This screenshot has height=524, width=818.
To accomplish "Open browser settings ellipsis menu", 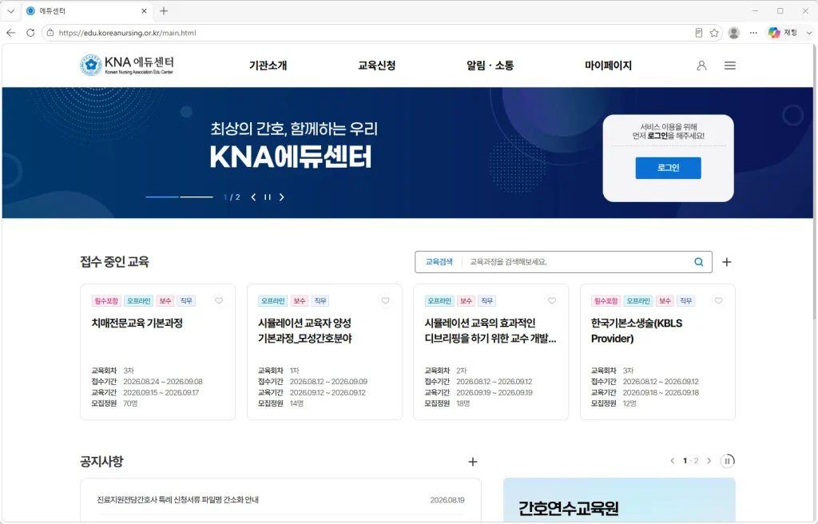I will (753, 33).
